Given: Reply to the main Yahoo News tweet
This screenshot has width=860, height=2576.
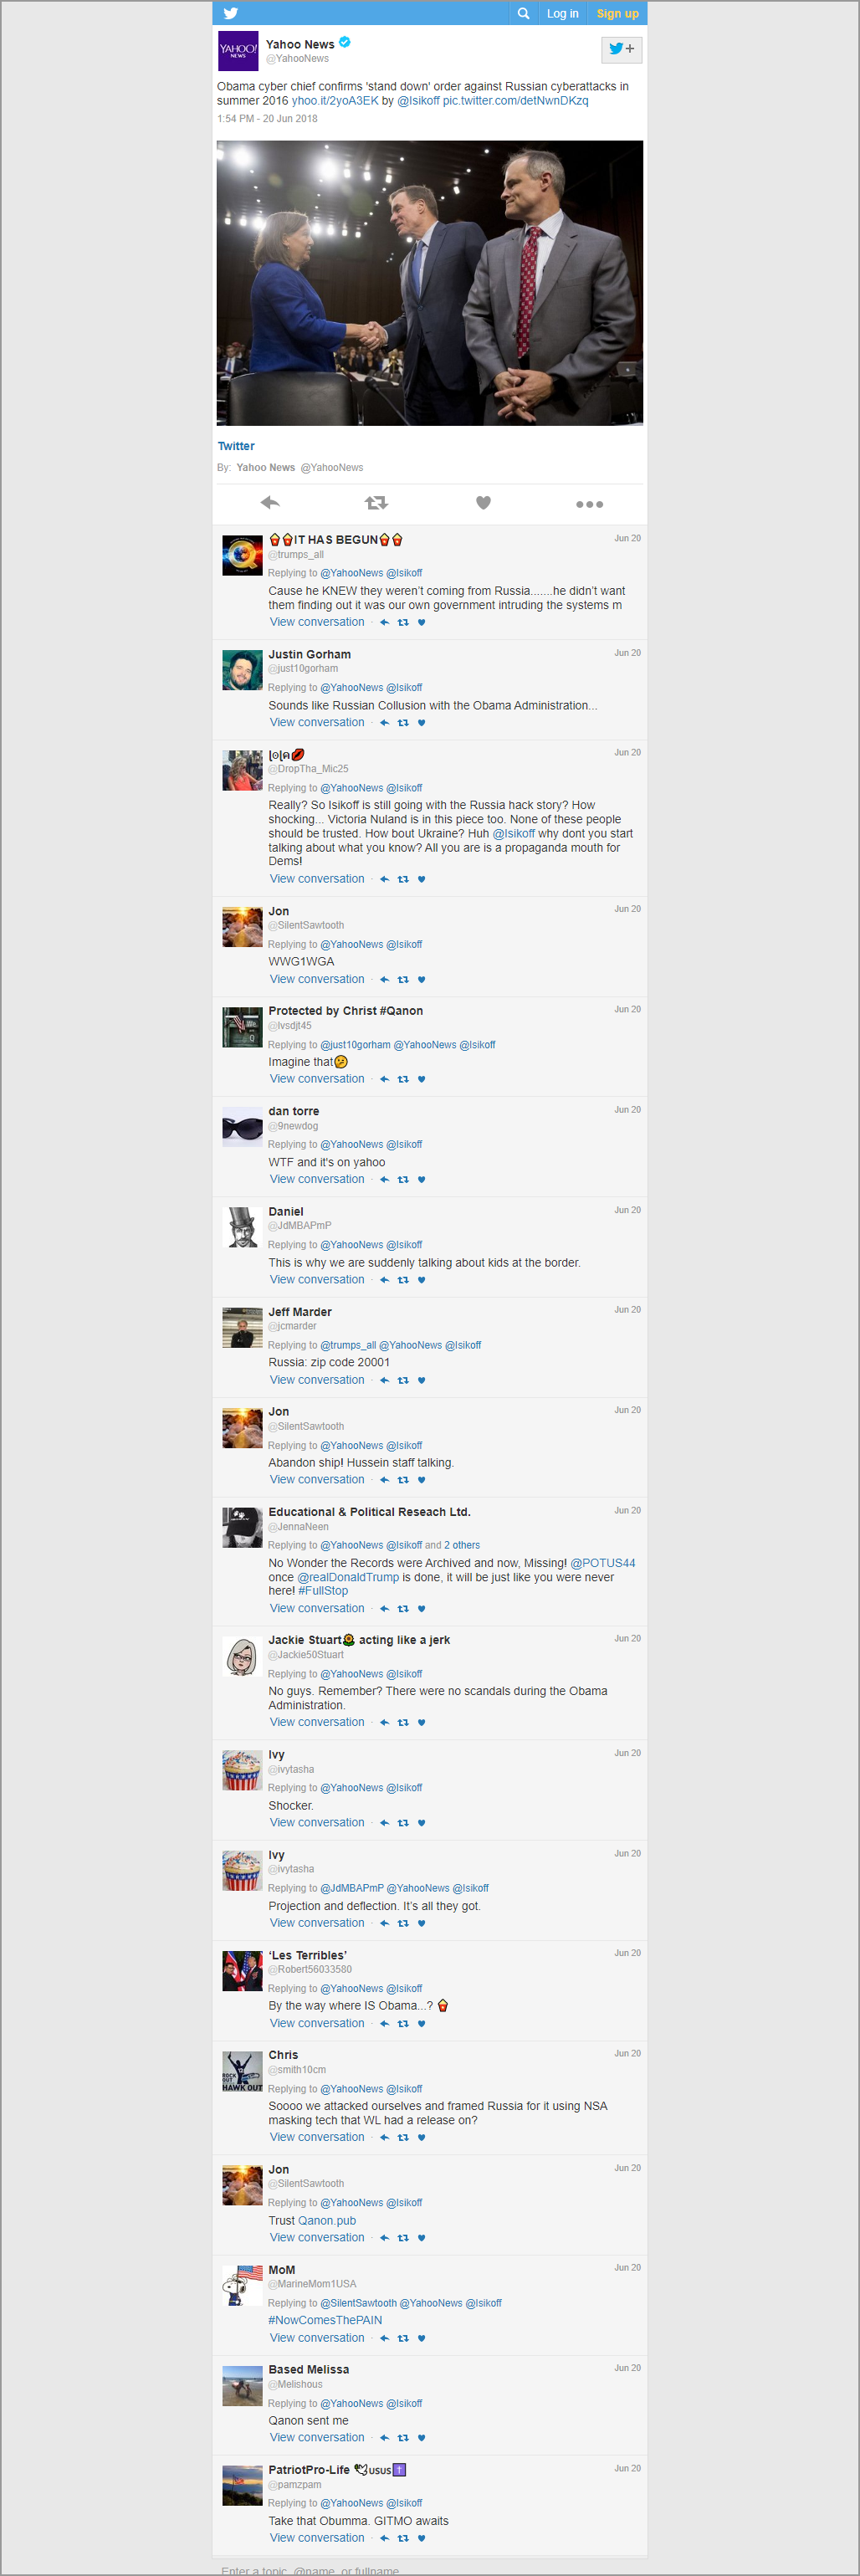Looking at the screenshot, I should click(x=270, y=503).
